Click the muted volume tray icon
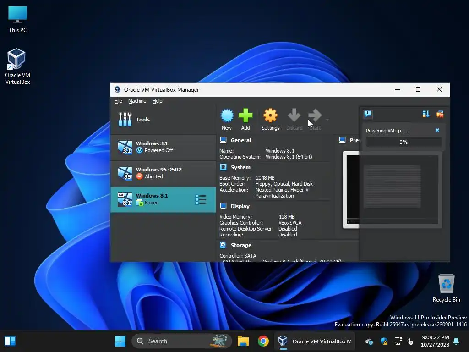The width and height of the screenshot is (469, 352). pyautogui.click(x=410, y=341)
